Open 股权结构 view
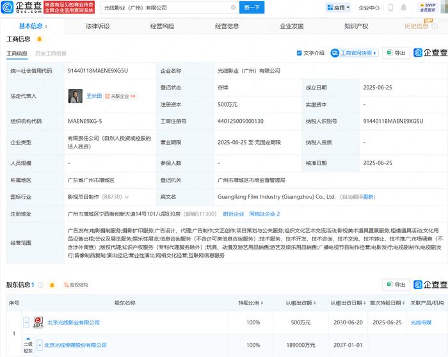448x357 pixels. (76, 285)
